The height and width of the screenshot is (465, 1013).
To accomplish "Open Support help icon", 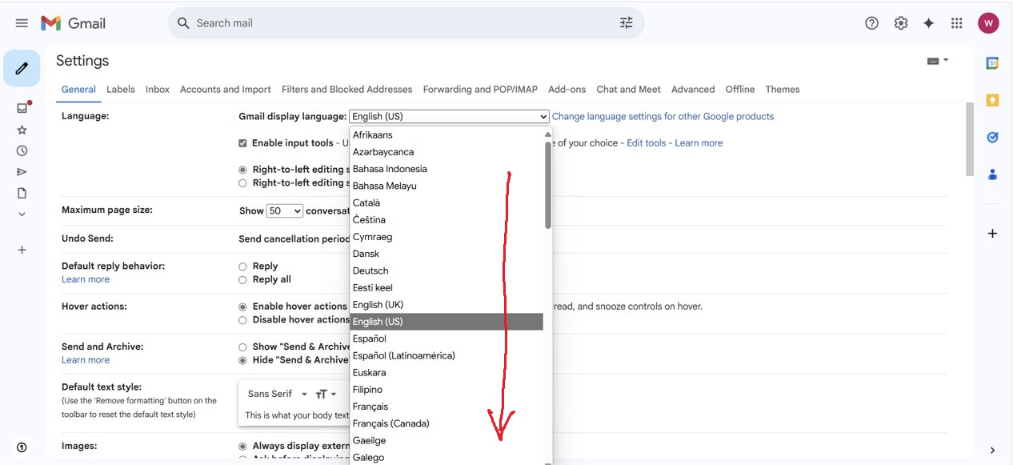I will [x=872, y=23].
